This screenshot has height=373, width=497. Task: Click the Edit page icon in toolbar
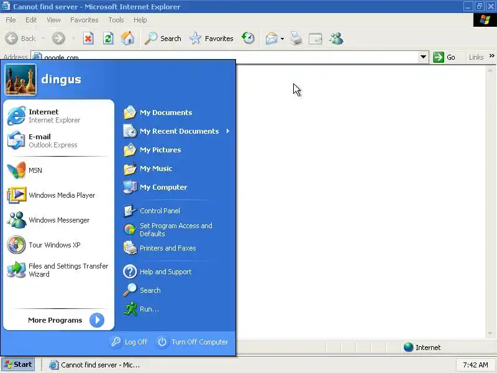tap(316, 39)
